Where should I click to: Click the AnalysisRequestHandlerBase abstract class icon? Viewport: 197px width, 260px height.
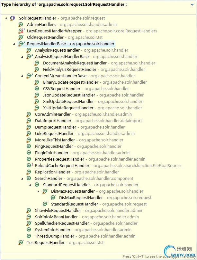[30, 56]
